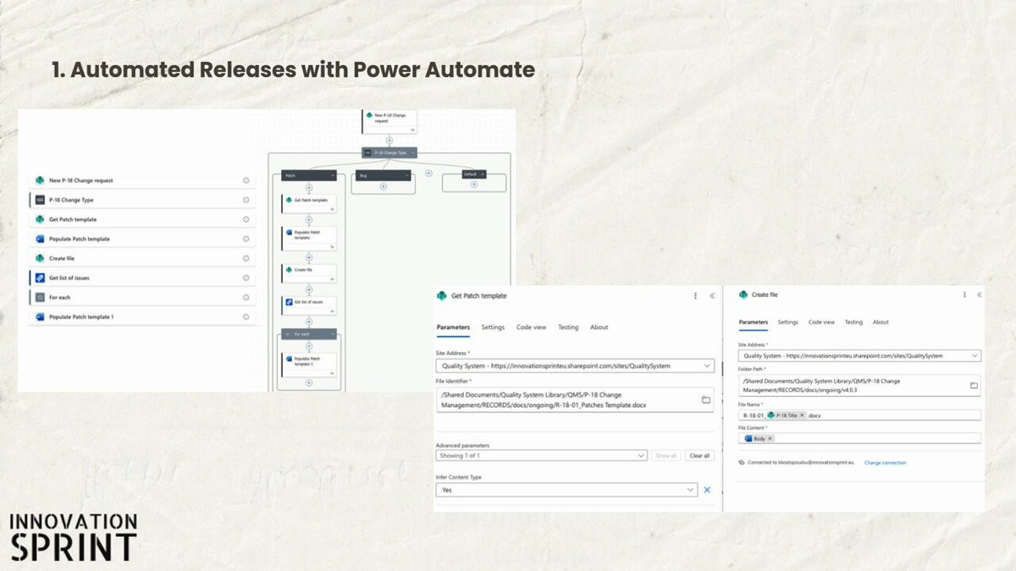Add step below New P-18 Change request node
The height and width of the screenshot is (571, 1016).
pyautogui.click(x=389, y=140)
